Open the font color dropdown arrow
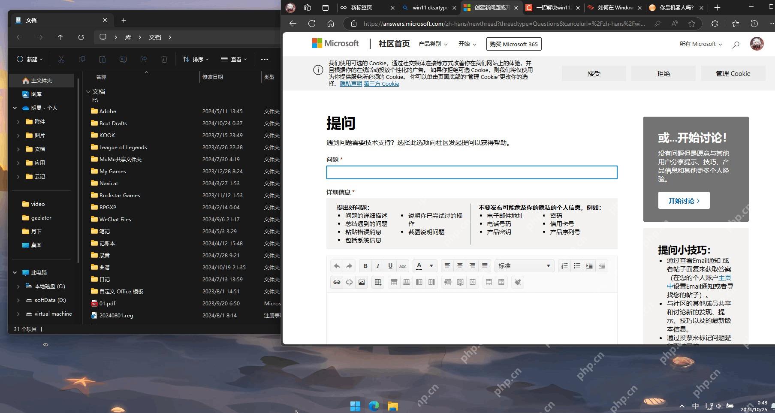Screen dimensions: 775x413 tap(431, 266)
